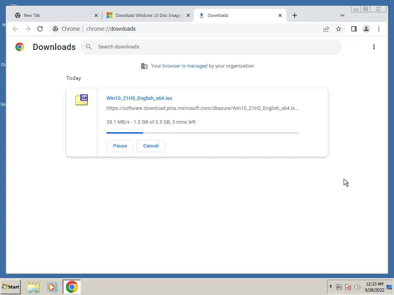Click the network tray icon

(x=339, y=287)
